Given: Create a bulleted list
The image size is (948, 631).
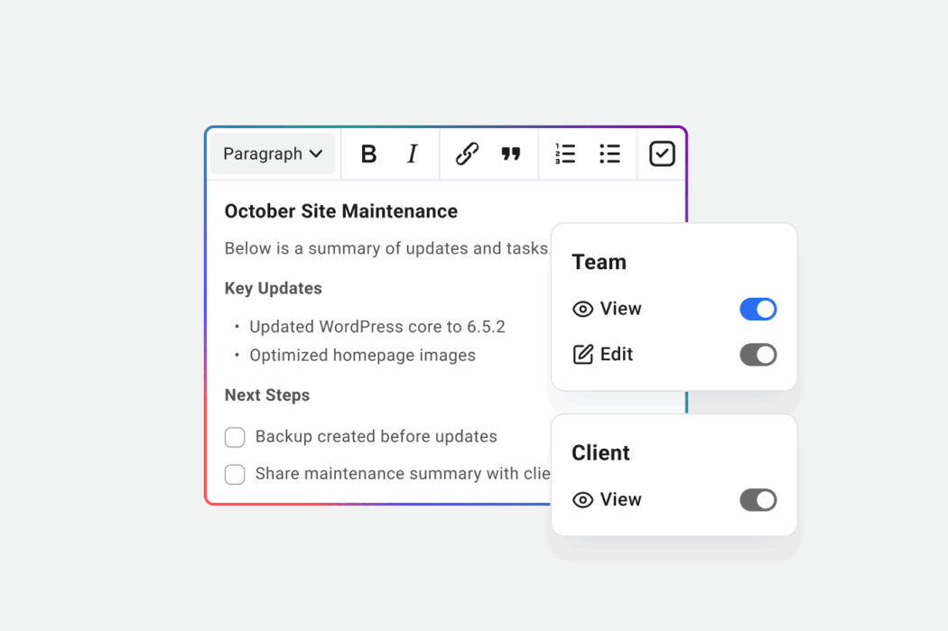Looking at the screenshot, I should click(610, 153).
